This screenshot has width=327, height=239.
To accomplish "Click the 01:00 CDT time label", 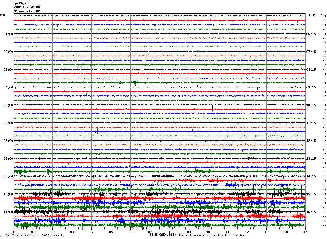I will [8, 34].
